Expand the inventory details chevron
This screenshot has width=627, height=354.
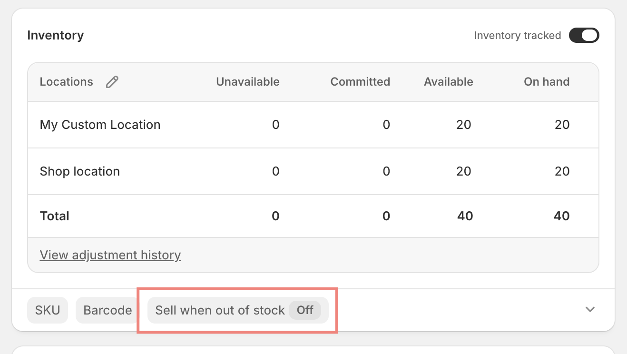[x=590, y=309]
